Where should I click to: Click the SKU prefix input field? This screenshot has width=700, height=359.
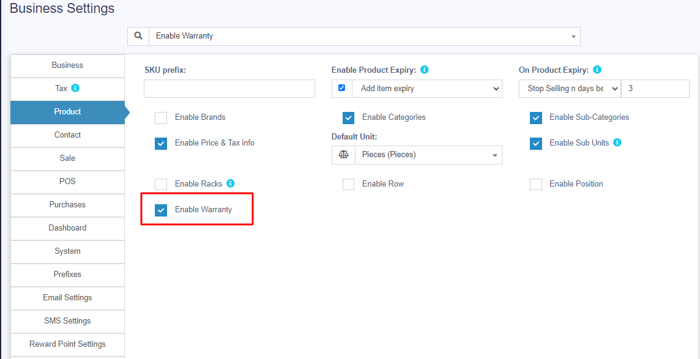(x=229, y=89)
